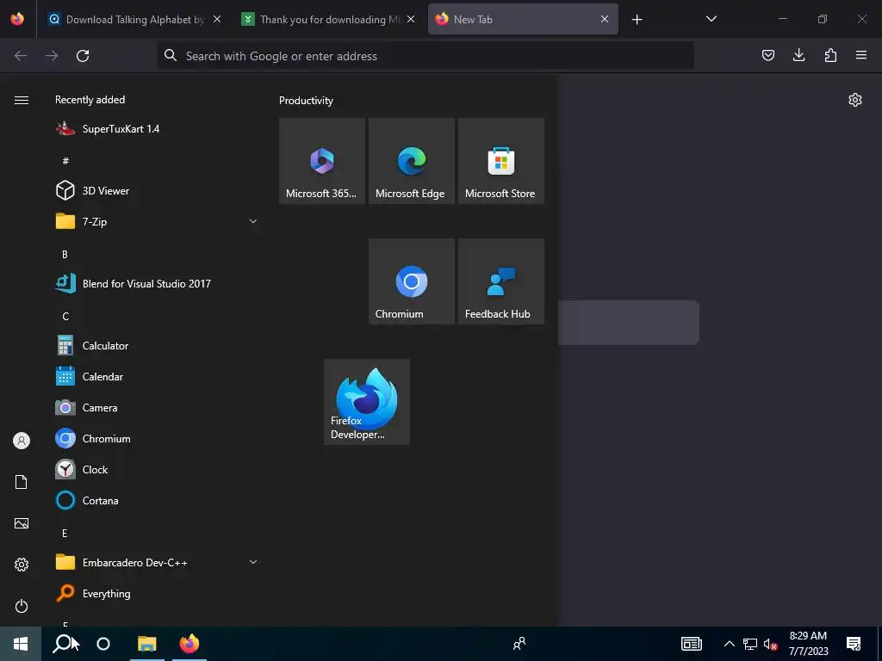List all tabs dropdown in Firefox

click(711, 19)
